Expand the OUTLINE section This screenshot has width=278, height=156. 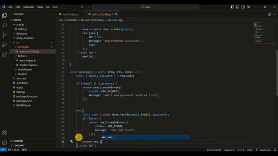coord(33,141)
